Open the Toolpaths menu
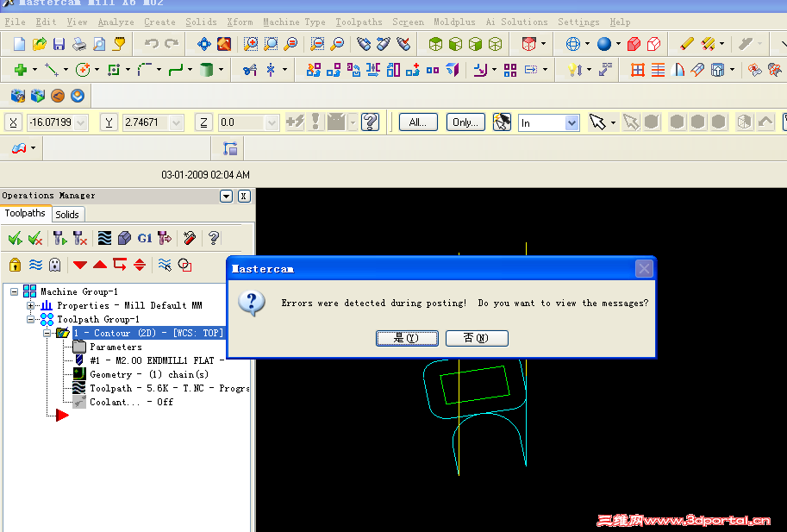This screenshot has height=532, width=787. pos(359,22)
